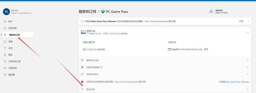Click the 付款方式 label
Image resolution: width=256 pixels, height=93 pixels.
pos(172,42)
